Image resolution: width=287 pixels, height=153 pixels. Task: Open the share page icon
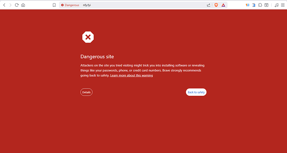click(208, 5)
